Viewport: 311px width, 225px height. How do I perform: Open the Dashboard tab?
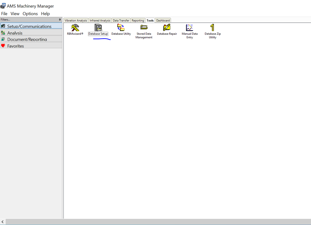pos(163,20)
